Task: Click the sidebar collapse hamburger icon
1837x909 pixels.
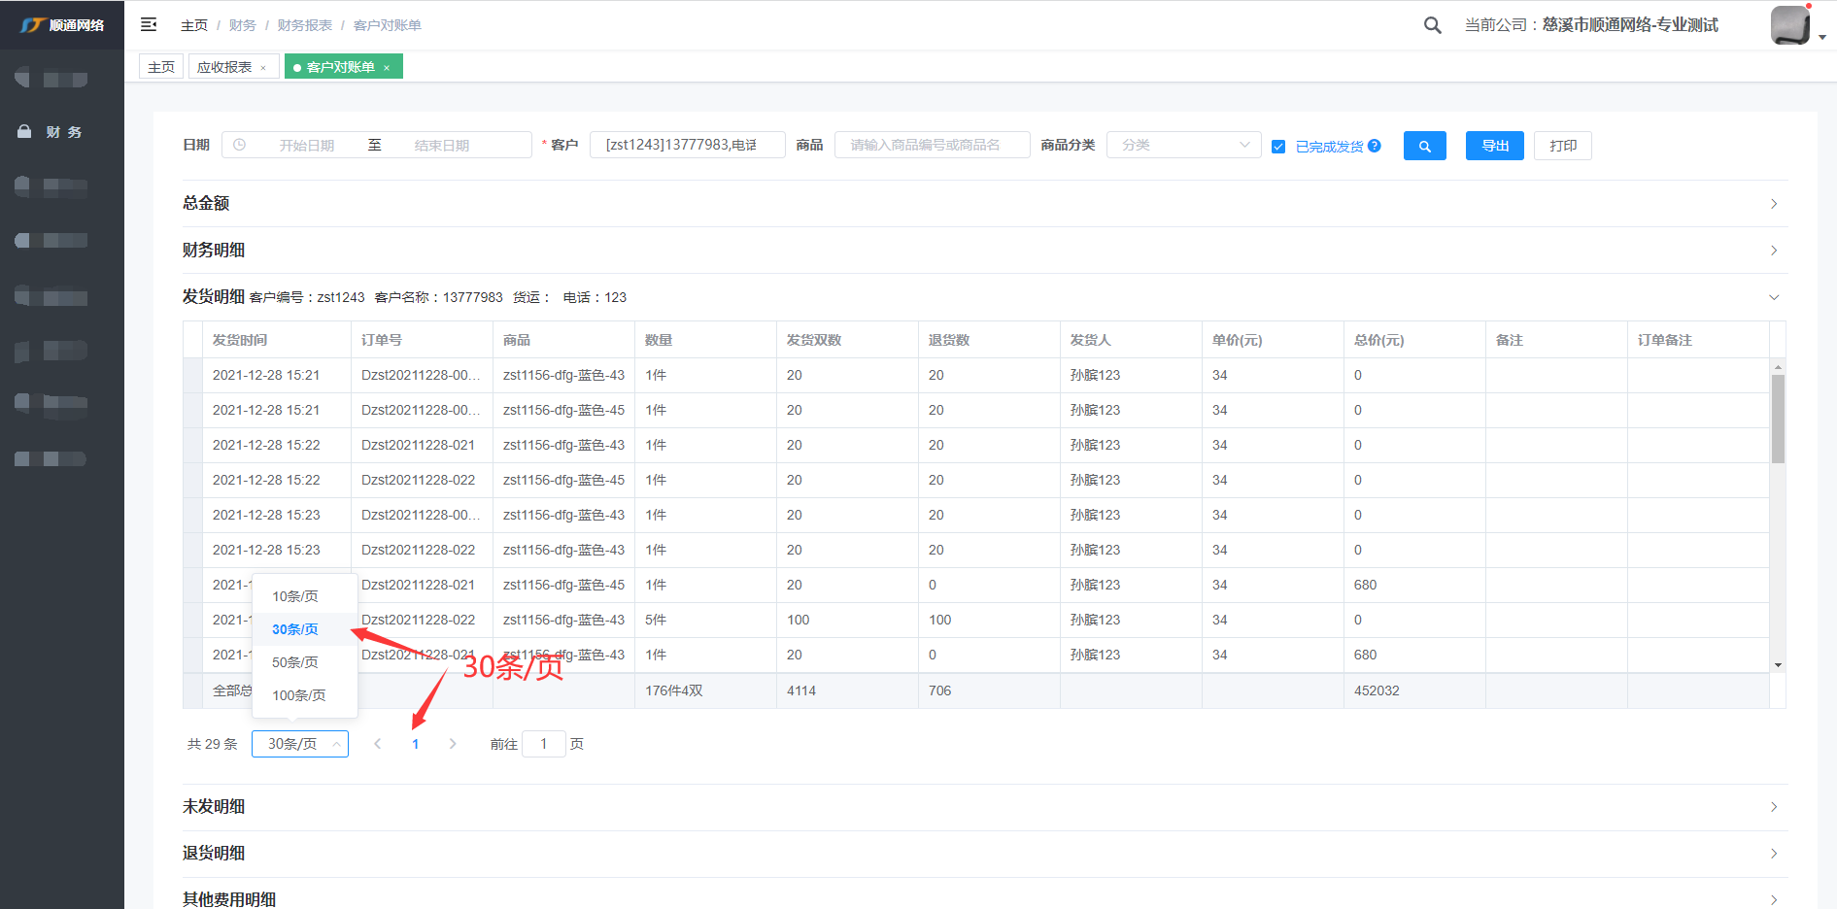Action: (x=149, y=24)
